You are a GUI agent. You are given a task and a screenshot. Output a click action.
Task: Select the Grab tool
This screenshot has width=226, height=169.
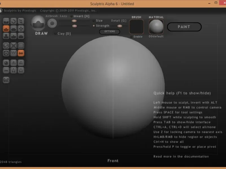pyautogui.click(x=21, y=29)
